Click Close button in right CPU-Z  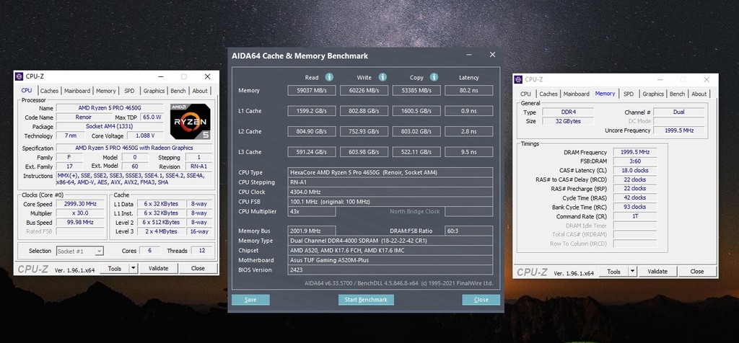click(x=697, y=272)
